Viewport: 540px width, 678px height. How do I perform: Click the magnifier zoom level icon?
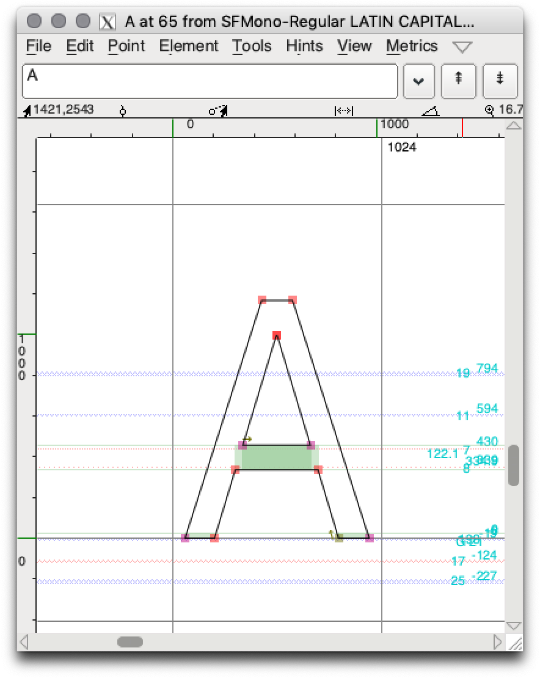pos(489,111)
